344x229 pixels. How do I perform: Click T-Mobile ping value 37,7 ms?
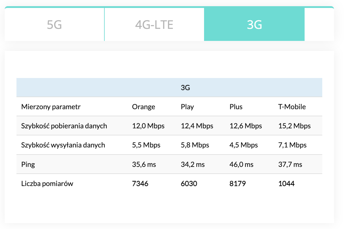pyautogui.click(x=290, y=164)
